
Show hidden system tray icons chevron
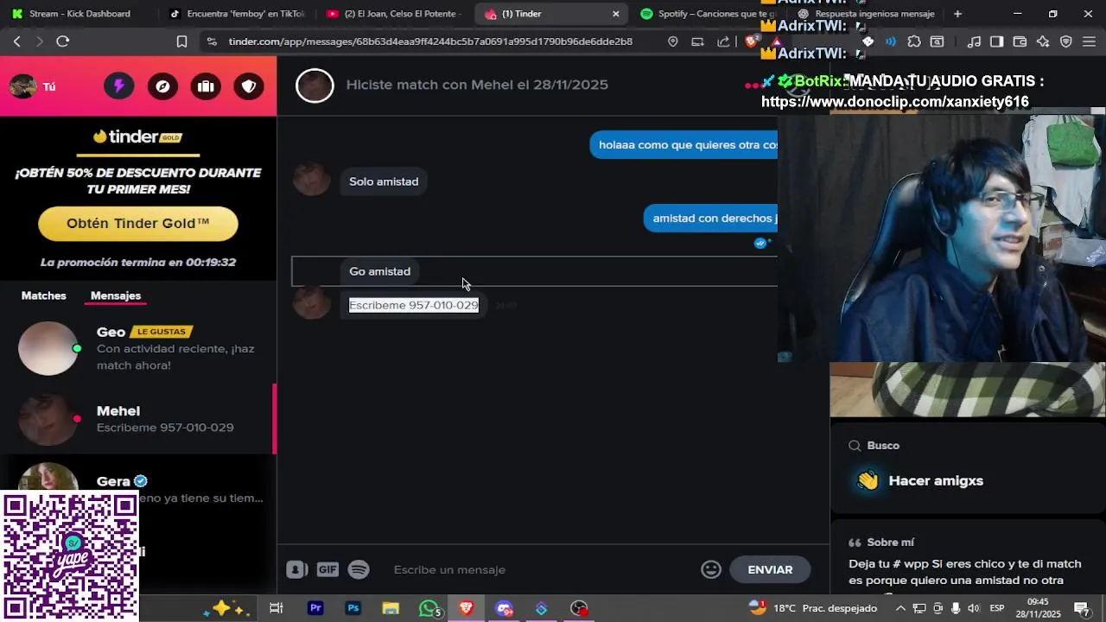(900, 608)
